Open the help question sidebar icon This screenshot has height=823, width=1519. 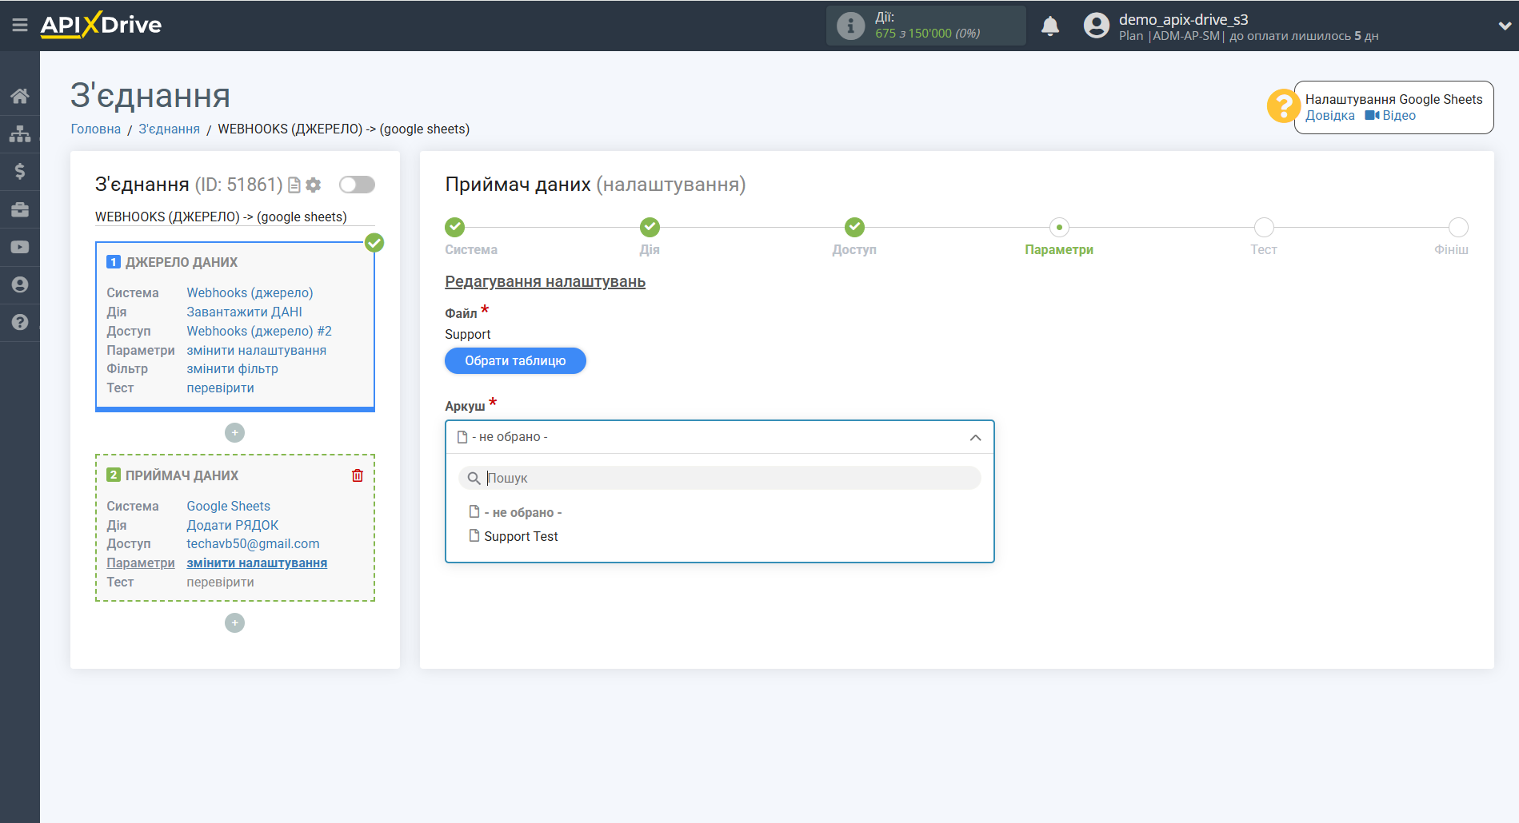pos(20,322)
